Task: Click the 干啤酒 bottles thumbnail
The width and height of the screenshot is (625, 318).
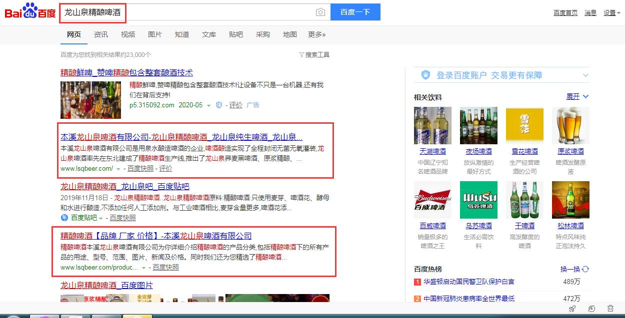Action: (x=524, y=200)
